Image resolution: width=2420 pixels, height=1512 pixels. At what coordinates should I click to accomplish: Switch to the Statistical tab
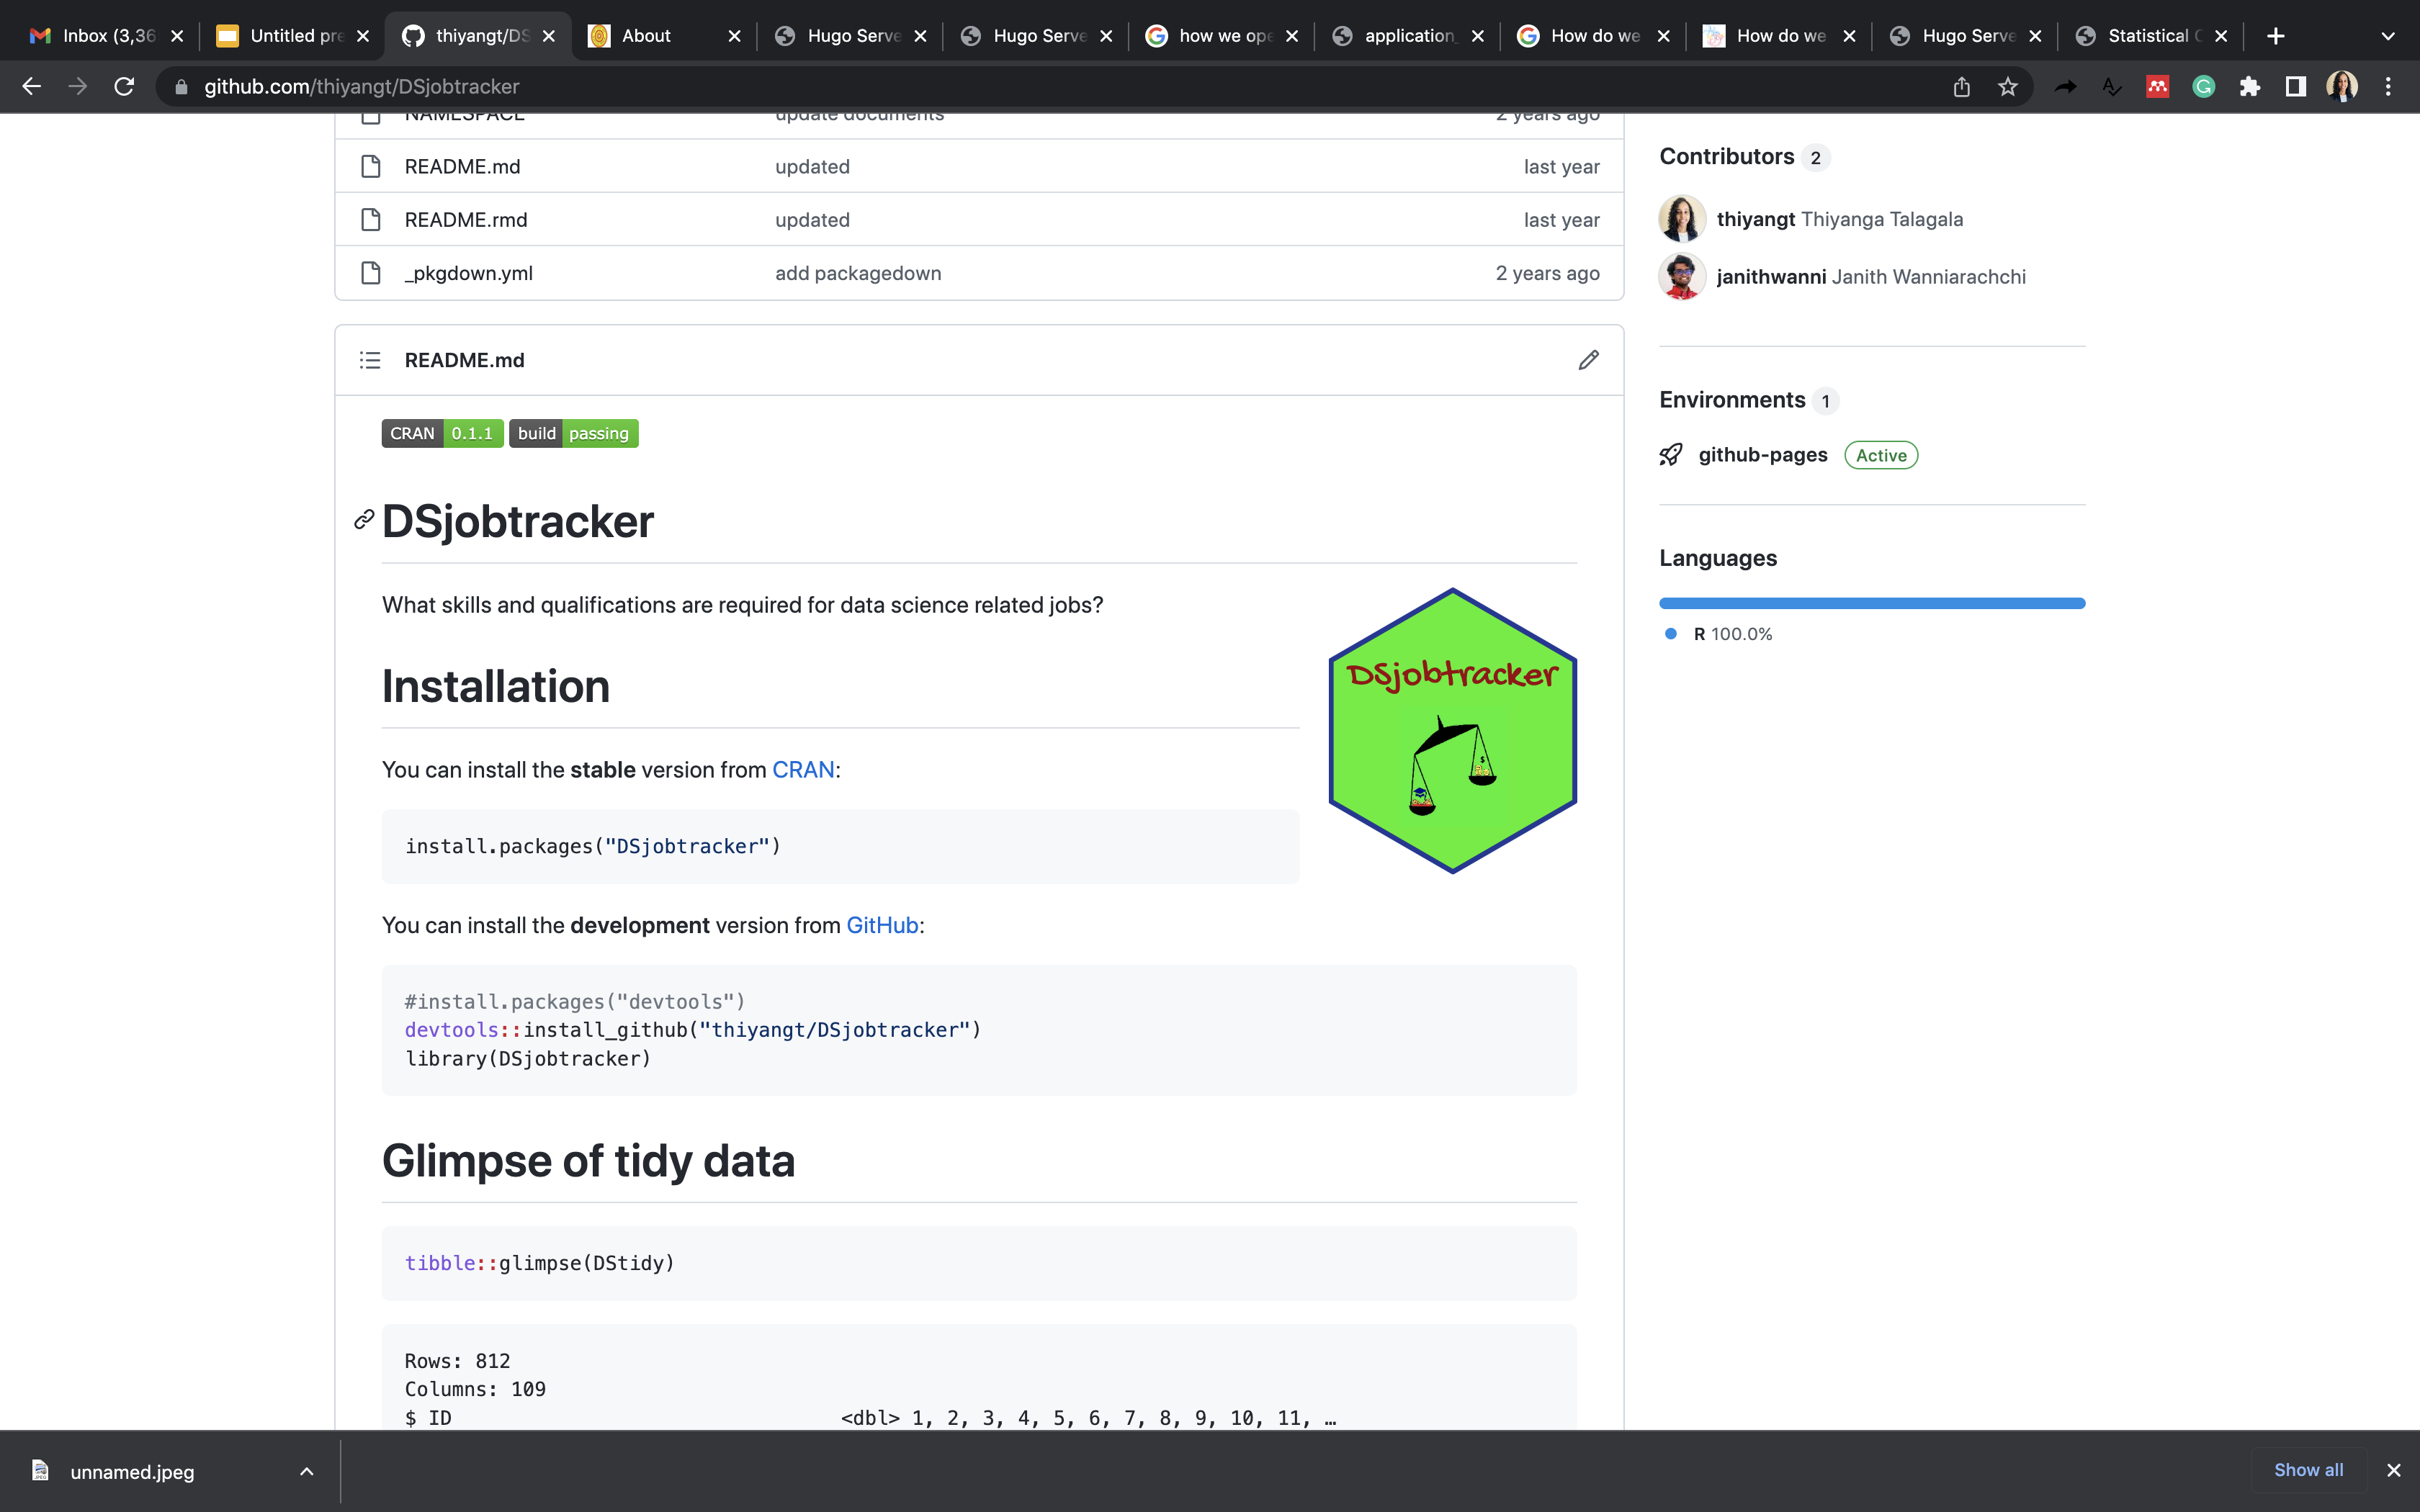2151,36
